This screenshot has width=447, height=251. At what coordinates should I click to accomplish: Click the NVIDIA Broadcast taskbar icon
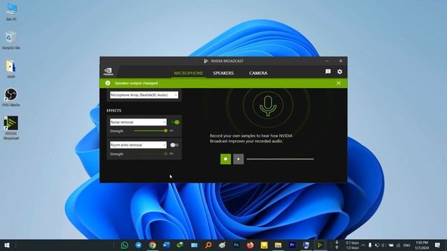pos(320,245)
